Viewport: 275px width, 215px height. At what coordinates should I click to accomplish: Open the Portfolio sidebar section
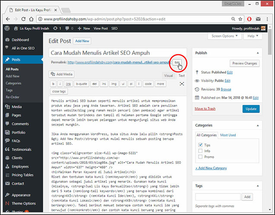point(23,133)
